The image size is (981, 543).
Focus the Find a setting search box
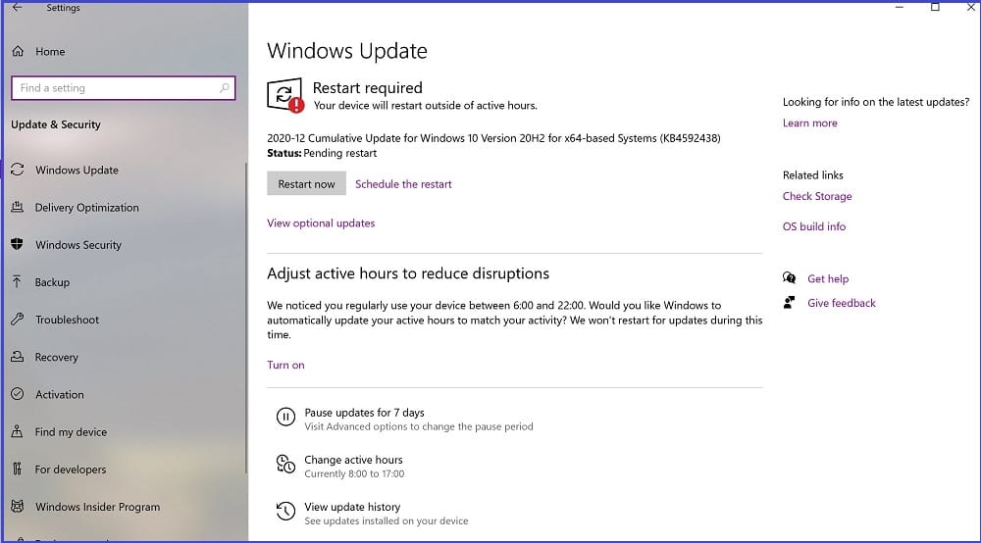point(124,88)
